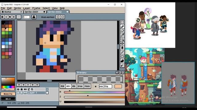The height and width of the screenshot is (110, 197).
Task: Select the Zoom magnifier tool
Action: click(x=122, y=39)
